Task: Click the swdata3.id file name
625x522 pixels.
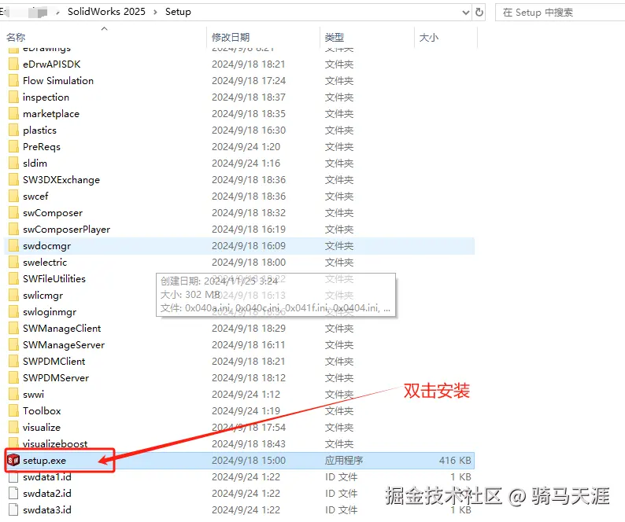Action: (x=47, y=510)
